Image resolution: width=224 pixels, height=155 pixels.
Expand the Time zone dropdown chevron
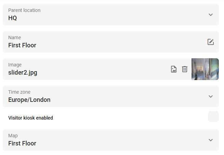click(211, 96)
